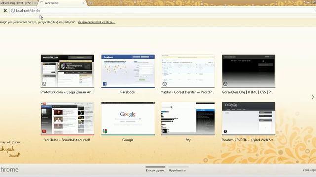Click the theme creator signature logo
316x177 pixels.
click(x=10, y=151)
